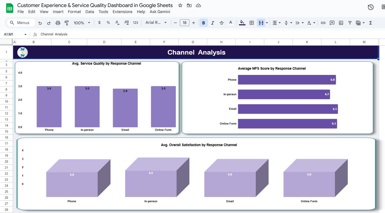The width and height of the screenshot is (385, 213).
Task: Open the Extensions menu
Action: click(122, 12)
